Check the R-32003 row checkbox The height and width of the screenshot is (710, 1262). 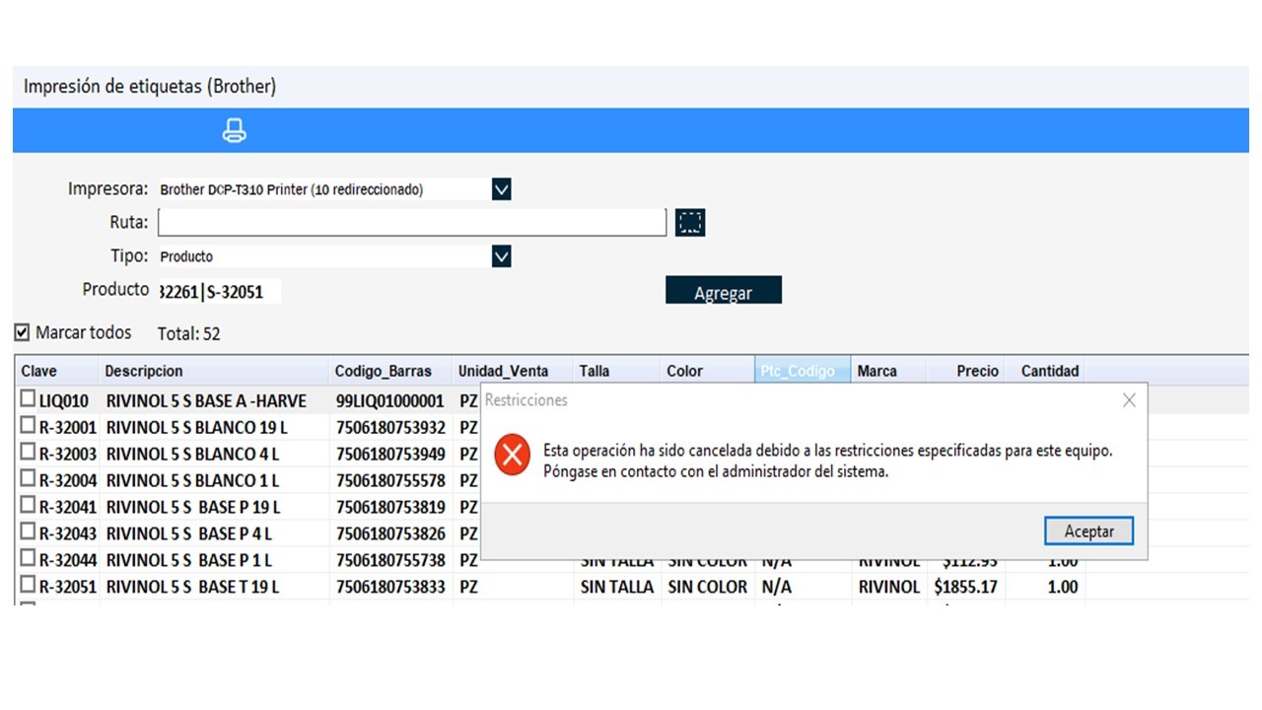[x=29, y=453]
